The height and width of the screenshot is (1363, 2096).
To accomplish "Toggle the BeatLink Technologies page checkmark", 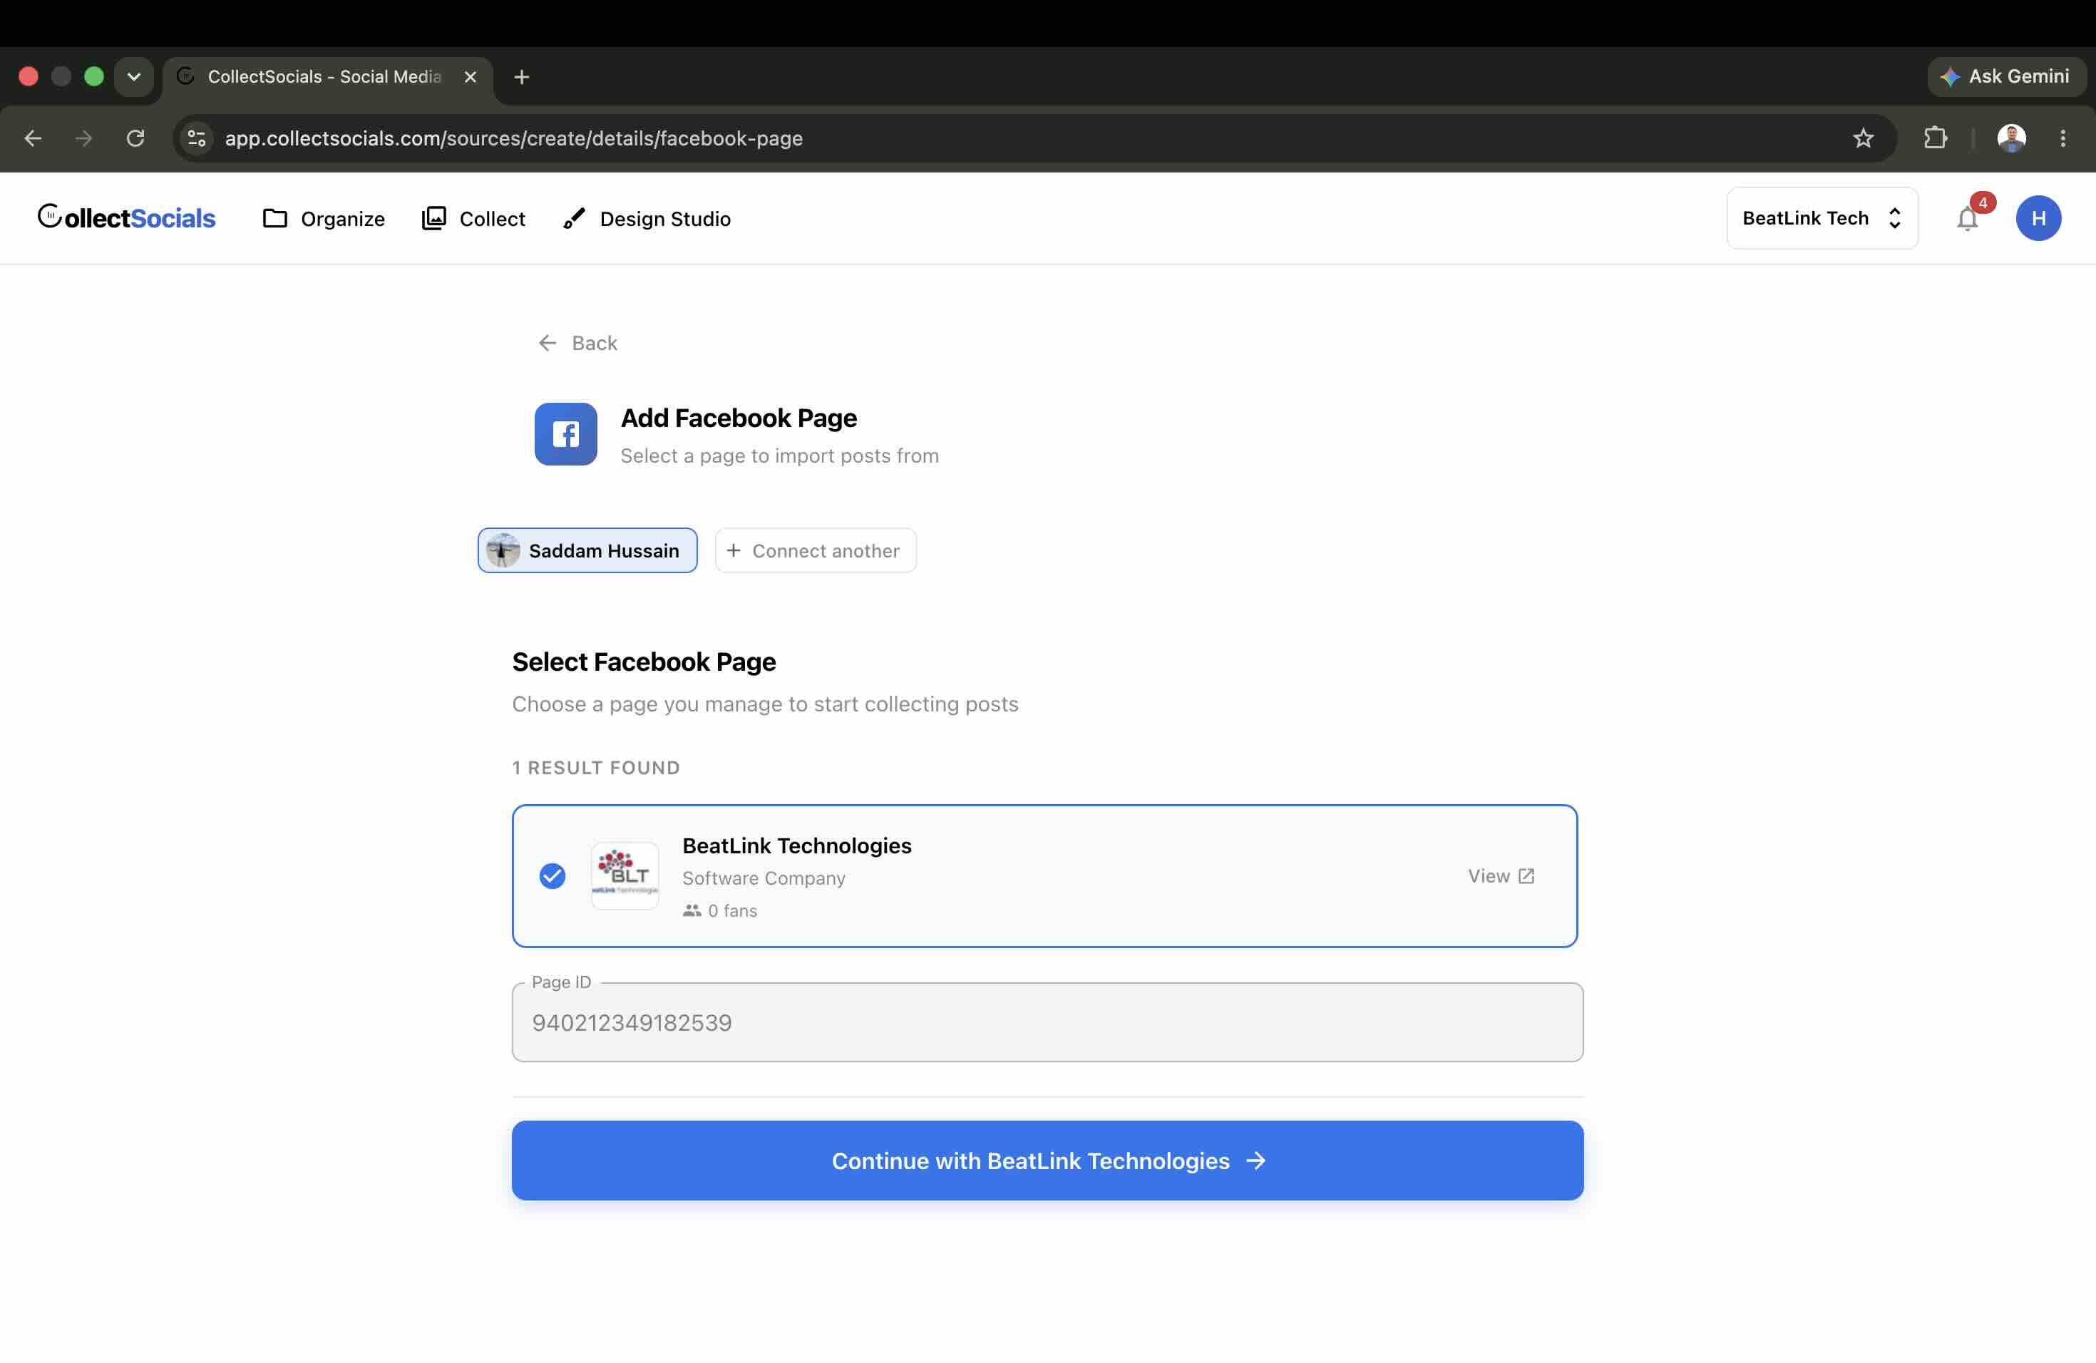I will point(553,876).
